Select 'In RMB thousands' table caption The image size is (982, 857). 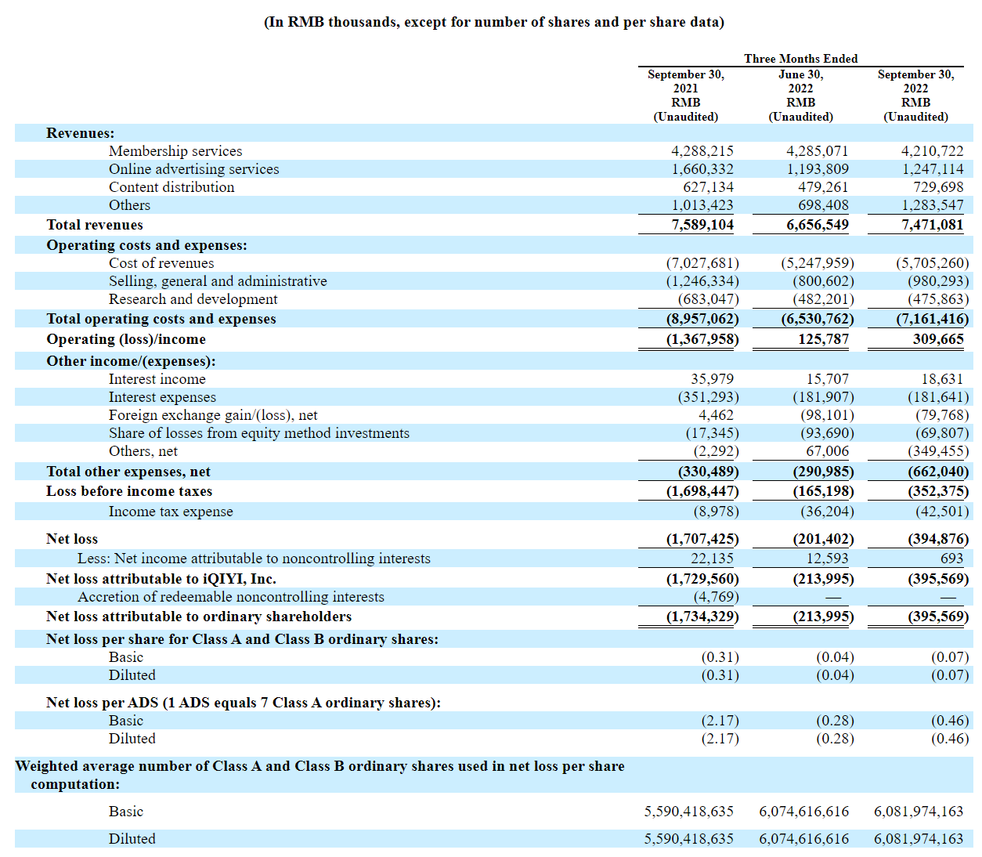click(x=494, y=22)
